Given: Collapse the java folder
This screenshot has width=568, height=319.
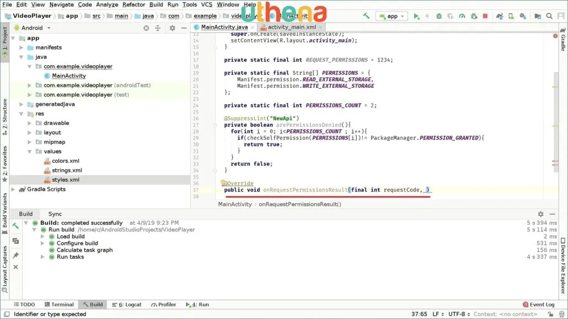Looking at the screenshot, I should pyautogui.click(x=22, y=57).
